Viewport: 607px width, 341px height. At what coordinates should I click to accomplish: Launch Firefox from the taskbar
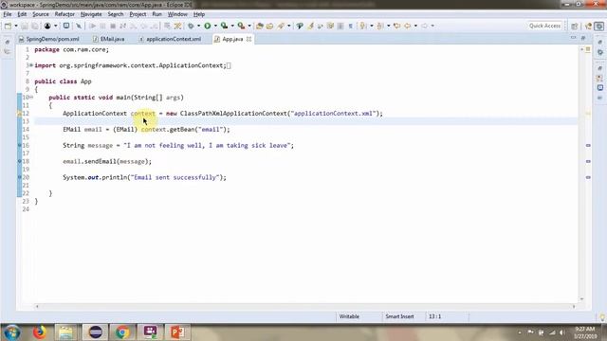point(40,332)
